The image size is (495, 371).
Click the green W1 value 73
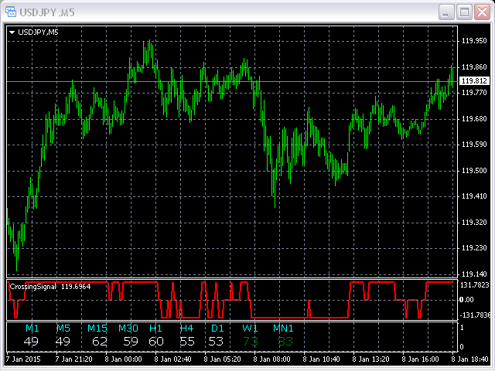[251, 342]
